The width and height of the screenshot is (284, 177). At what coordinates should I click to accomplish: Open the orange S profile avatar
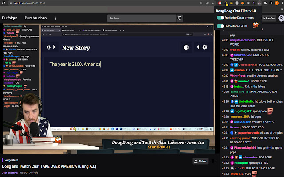click(276, 3)
